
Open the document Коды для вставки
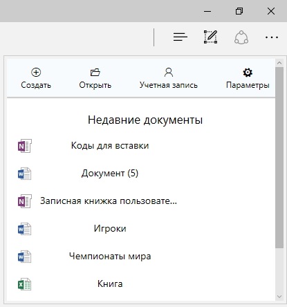click(x=110, y=146)
